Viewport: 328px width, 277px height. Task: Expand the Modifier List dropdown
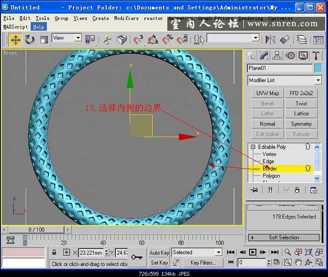click(x=318, y=80)
